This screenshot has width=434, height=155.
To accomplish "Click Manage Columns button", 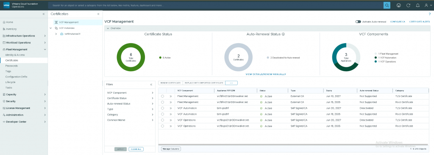I will 171,149.
